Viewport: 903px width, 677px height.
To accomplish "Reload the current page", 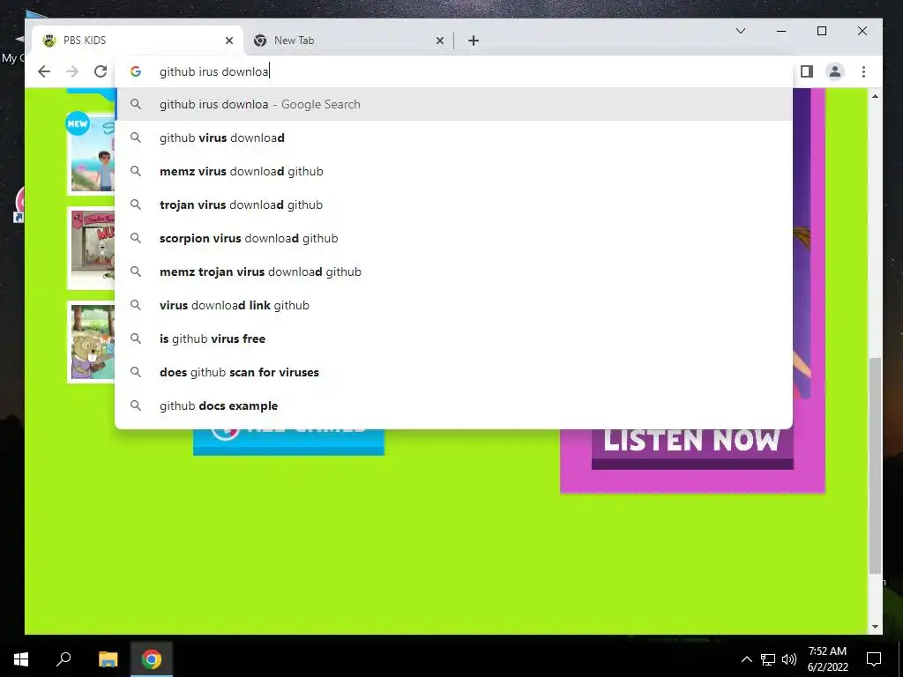I will (101, 71).
